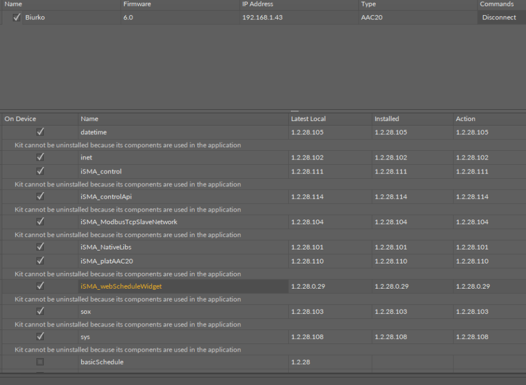Sort by Latest Local column header
Viewport: 526px width, 385px height.
tap(308, 119)
